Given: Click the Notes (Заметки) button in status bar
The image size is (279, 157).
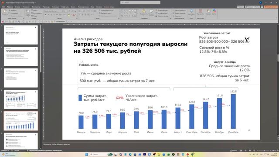Looking at the screenshot, I should (233, 150).
